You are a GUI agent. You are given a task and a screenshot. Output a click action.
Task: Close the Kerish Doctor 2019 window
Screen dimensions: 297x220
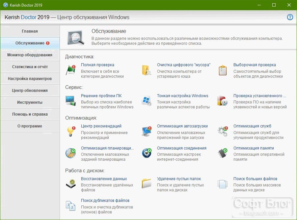coord(289,5)
